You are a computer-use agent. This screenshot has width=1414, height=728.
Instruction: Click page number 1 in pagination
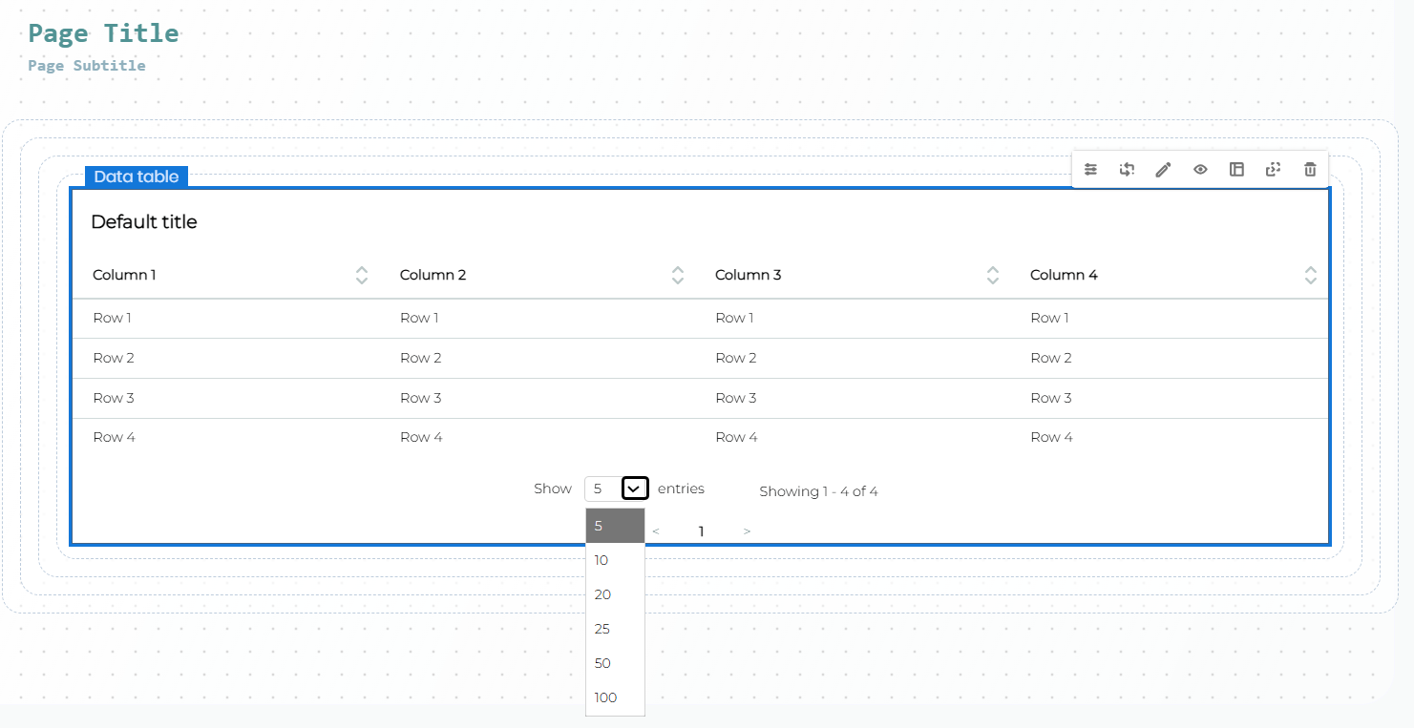[701, 531]
